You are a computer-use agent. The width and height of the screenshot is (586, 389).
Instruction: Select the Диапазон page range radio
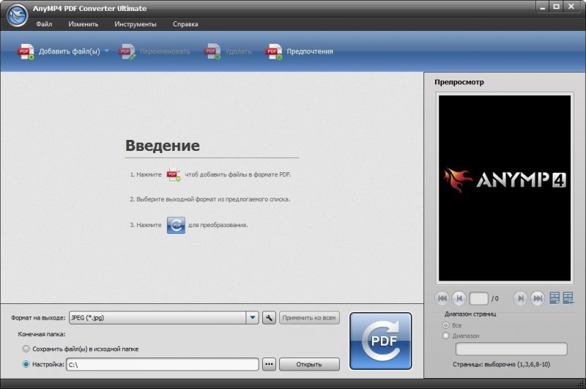click(x=445, y=336)
